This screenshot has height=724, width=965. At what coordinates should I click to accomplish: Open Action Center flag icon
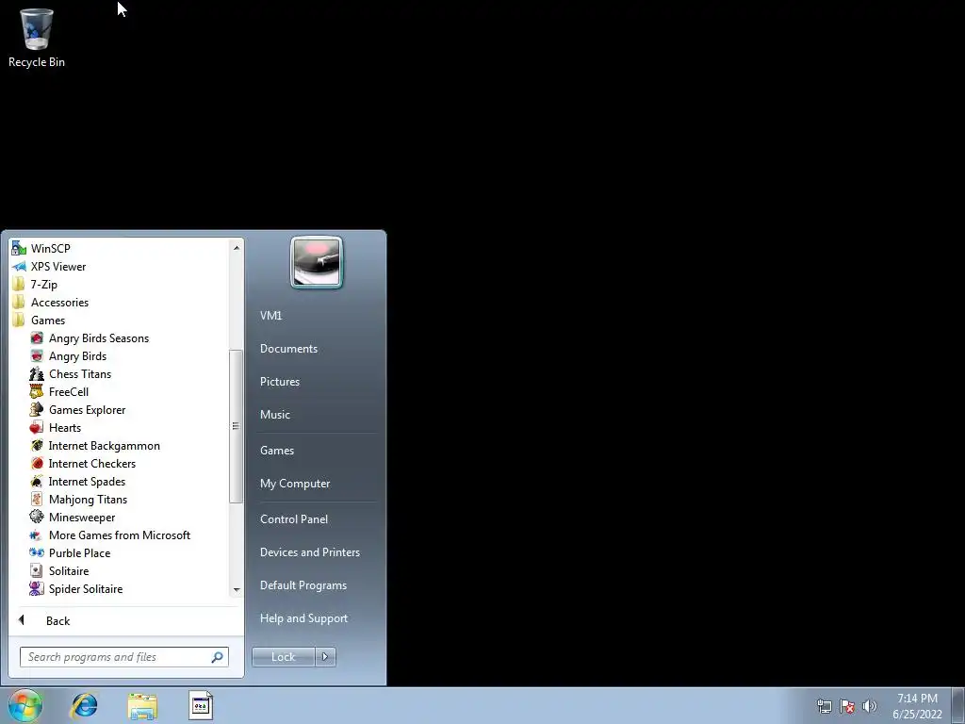pos(847,706)
